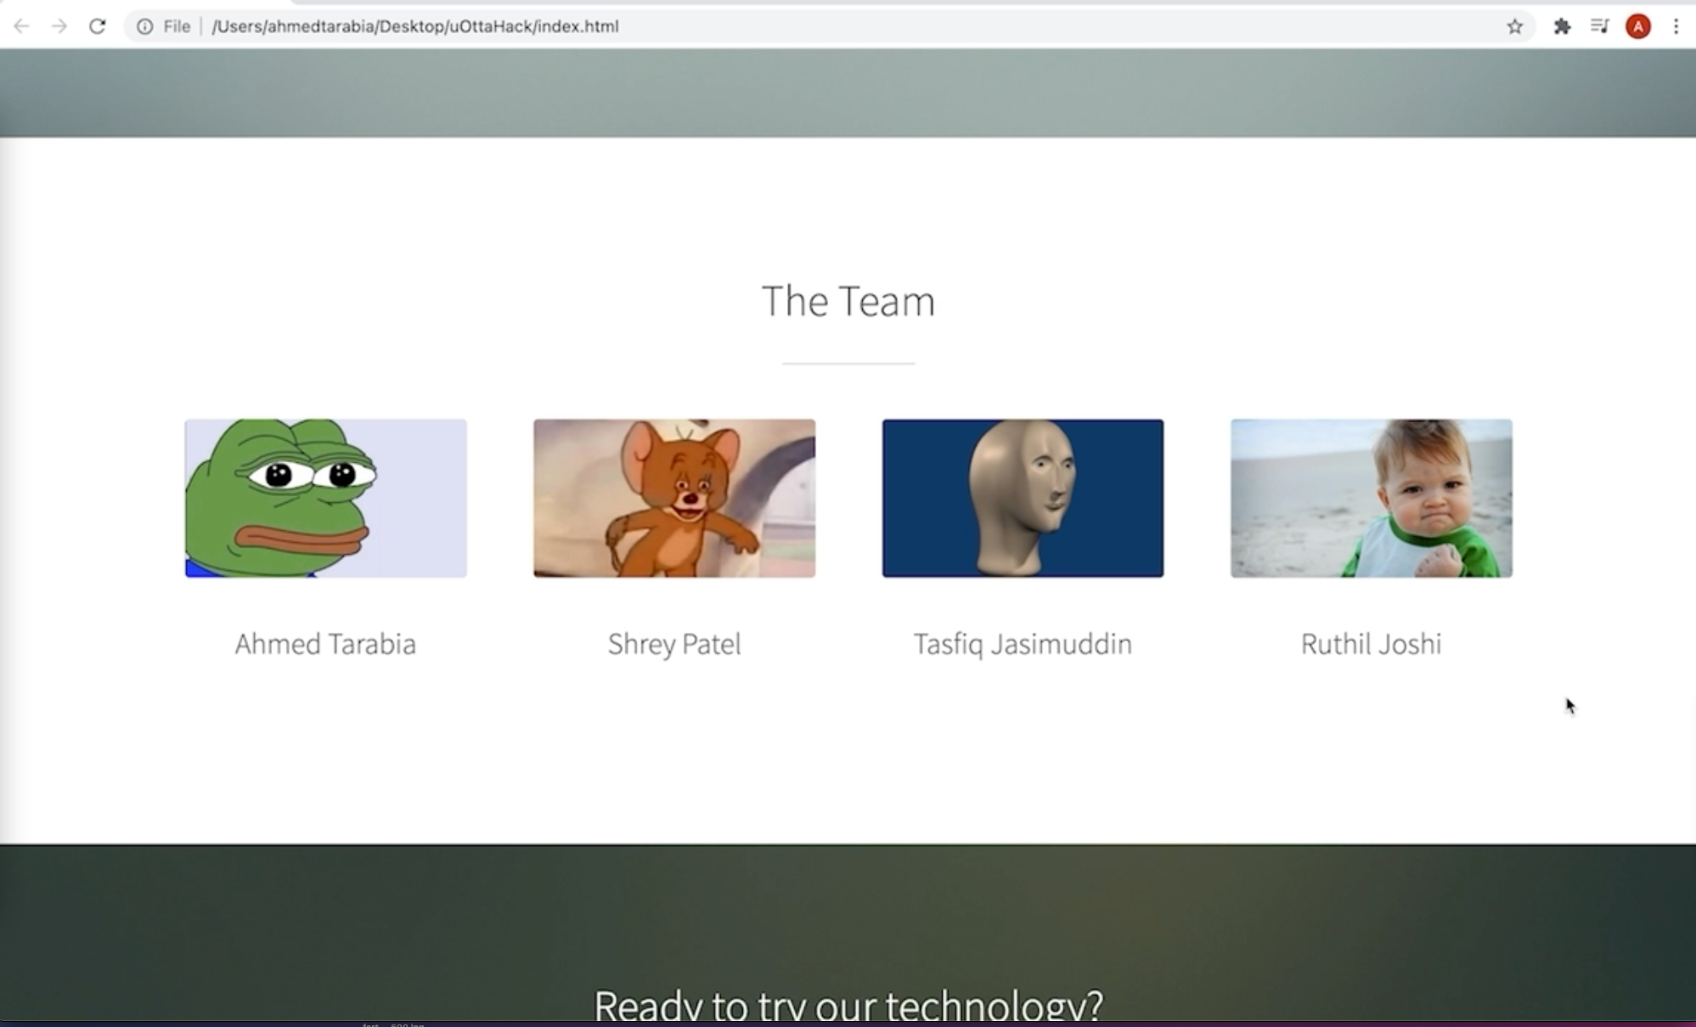Click The Team heading
Viewport: 1696px width, 1027px height.
coord(848,301)
